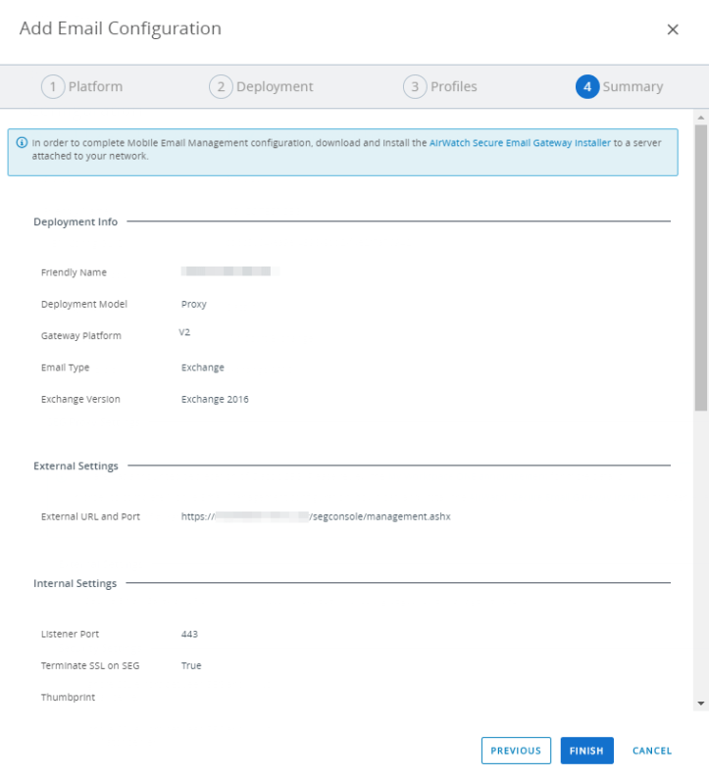The height and width of the screenshot is (779, 709).
Task: Click the scrollbar down arrow
Action: 700,704
